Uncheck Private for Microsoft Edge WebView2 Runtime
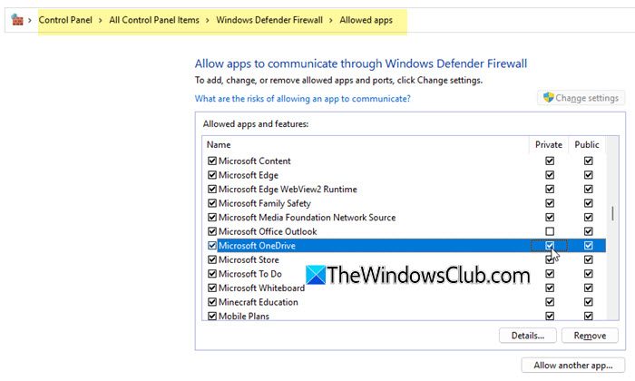This screenshot has height=381, width=635. coord(550,189)
